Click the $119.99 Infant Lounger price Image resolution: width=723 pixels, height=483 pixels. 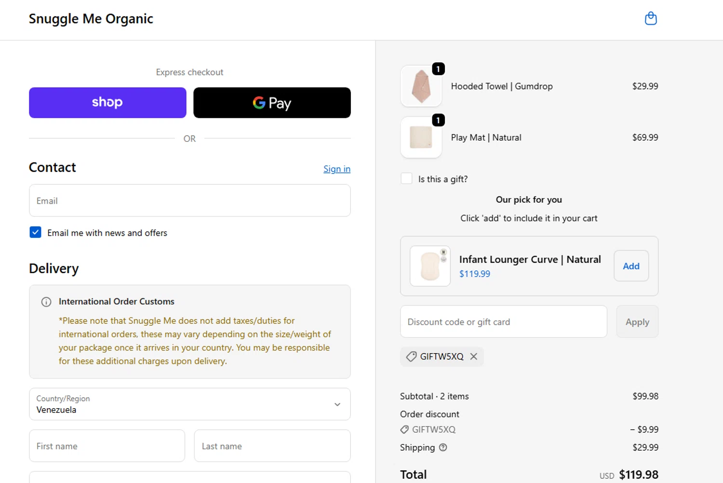pyautogui.click(x=475, y=274)
